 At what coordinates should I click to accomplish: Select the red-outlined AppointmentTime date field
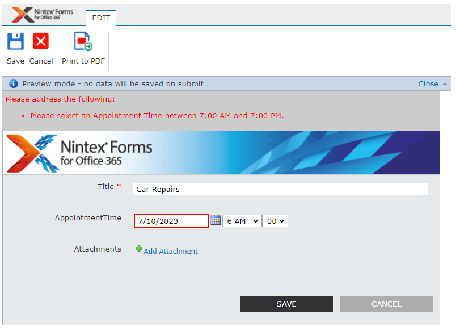coord(171,220)
